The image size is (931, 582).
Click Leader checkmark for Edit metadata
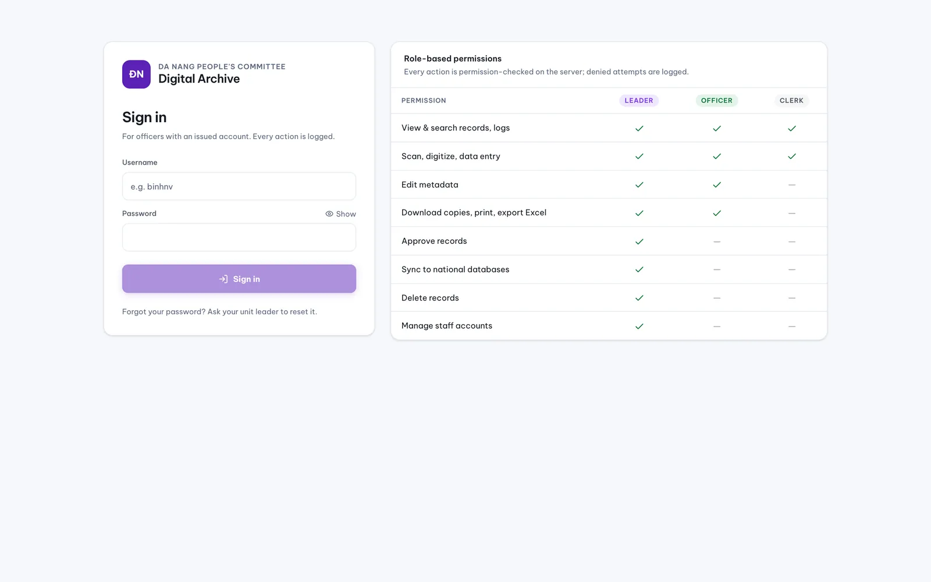(639, 184)
